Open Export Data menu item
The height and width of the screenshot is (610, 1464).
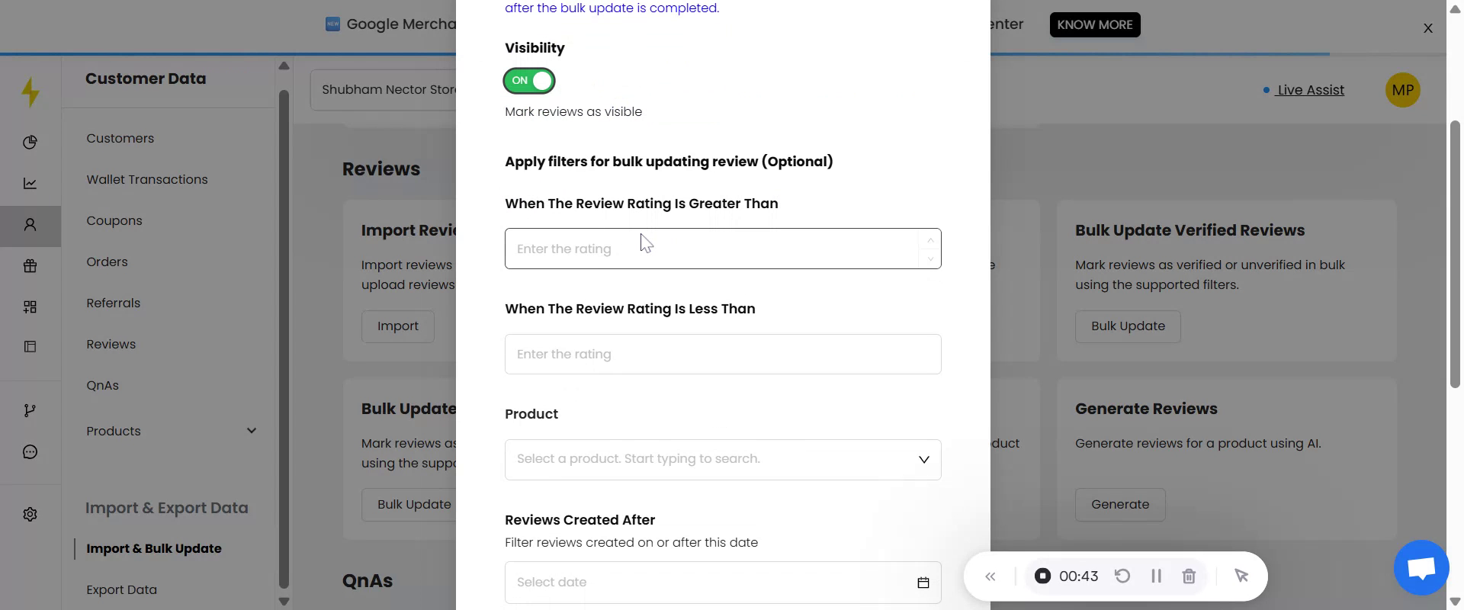(122, 590)
